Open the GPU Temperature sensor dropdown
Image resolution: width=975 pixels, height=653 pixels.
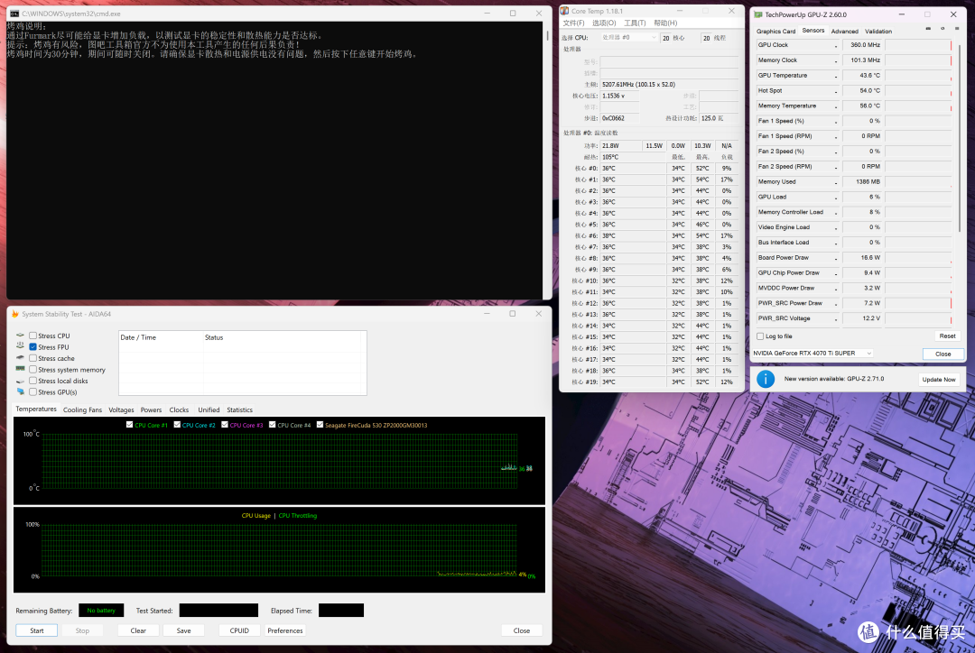click(836, 76)
